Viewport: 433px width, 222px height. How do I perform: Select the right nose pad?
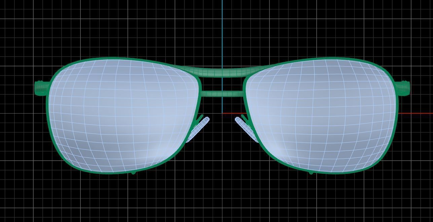[x=246, y=129]
